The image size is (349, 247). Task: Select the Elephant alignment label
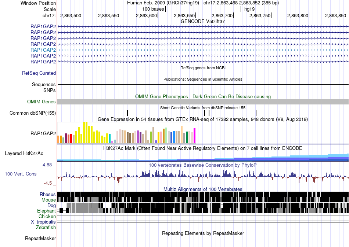point(46,211)
